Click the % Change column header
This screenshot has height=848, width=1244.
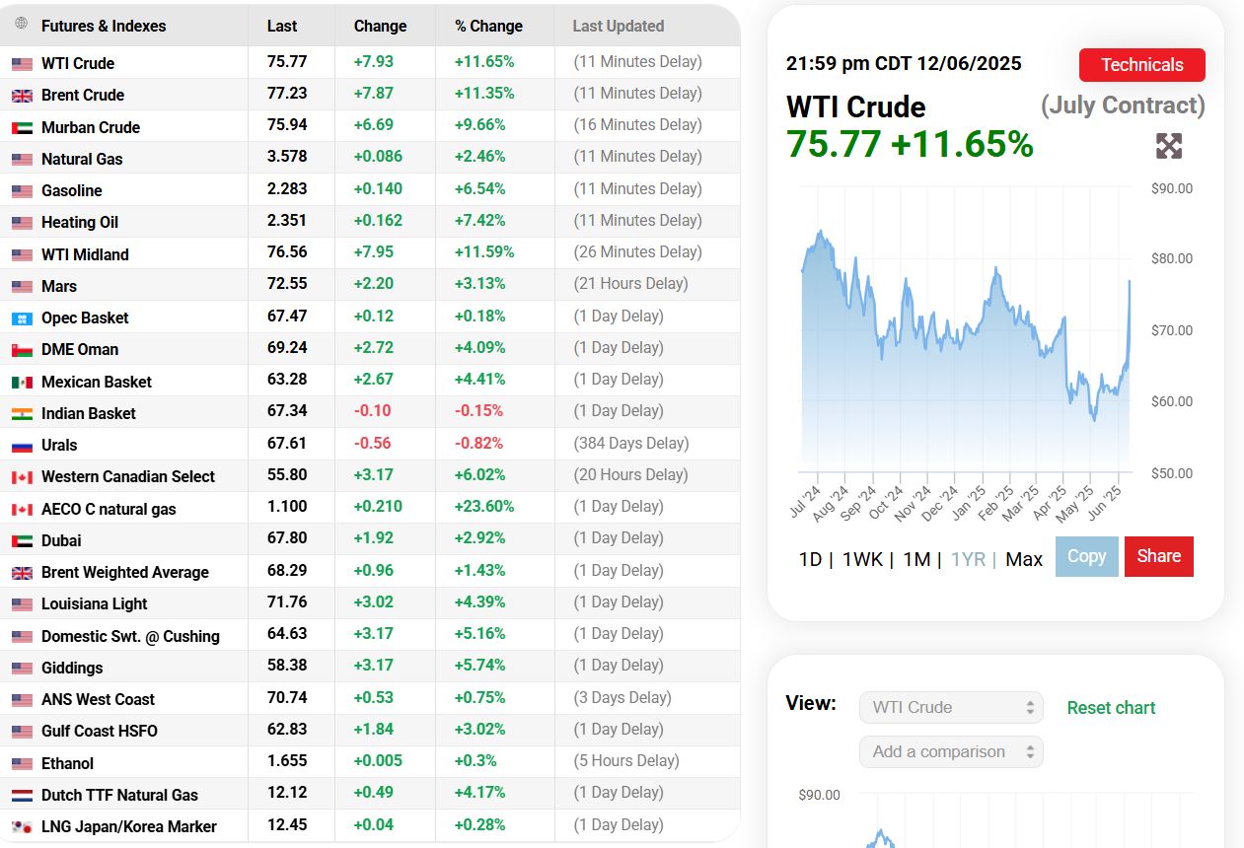pyautogui.click(x=489, y=26)
